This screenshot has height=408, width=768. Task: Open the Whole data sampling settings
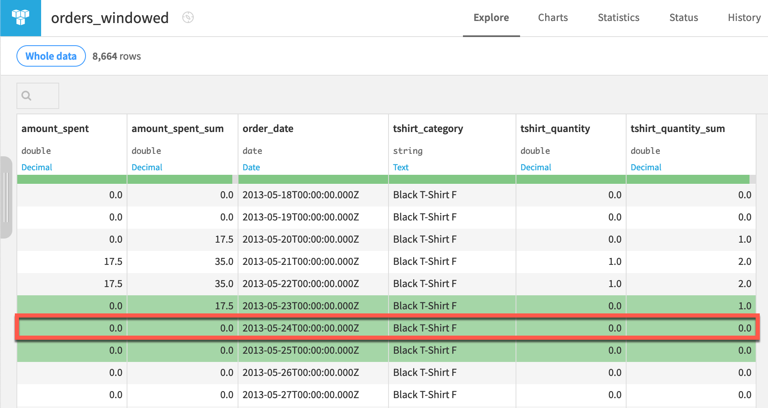tap(51, 56)
